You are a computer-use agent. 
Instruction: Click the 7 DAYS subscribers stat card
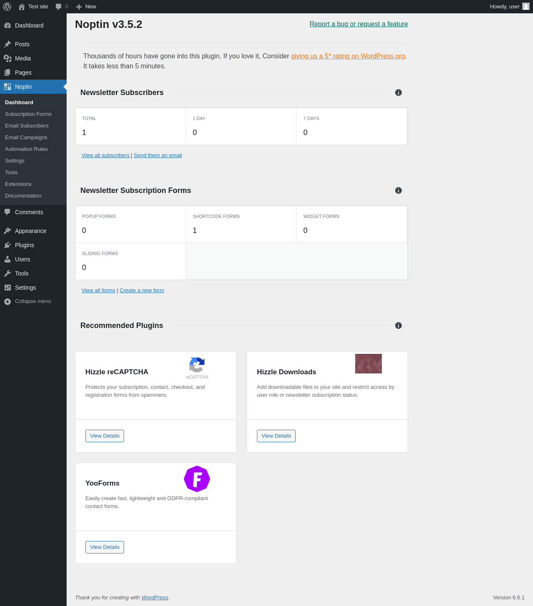point(351,126)
